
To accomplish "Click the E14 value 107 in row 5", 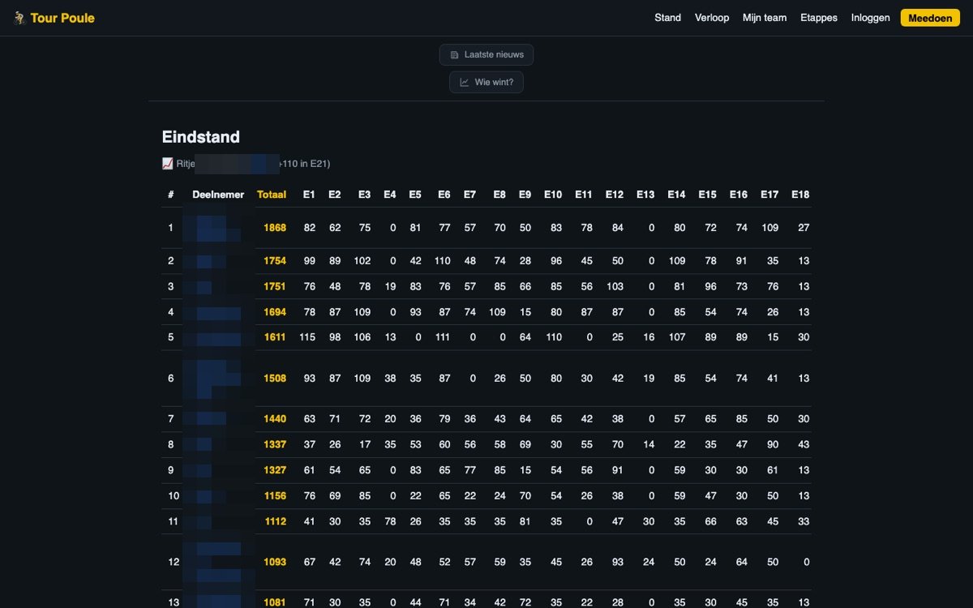I will (677, 337).
